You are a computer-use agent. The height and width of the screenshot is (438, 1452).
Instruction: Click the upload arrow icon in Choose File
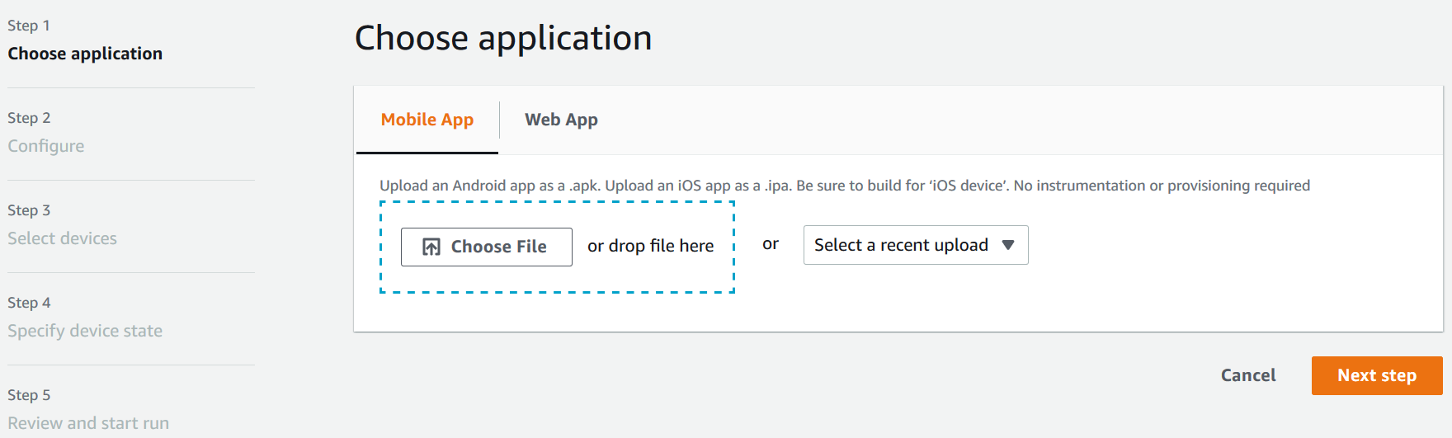tap(431, 247)
